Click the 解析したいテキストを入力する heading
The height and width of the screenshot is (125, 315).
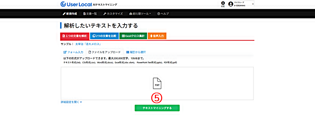click(x=101, y=26)
